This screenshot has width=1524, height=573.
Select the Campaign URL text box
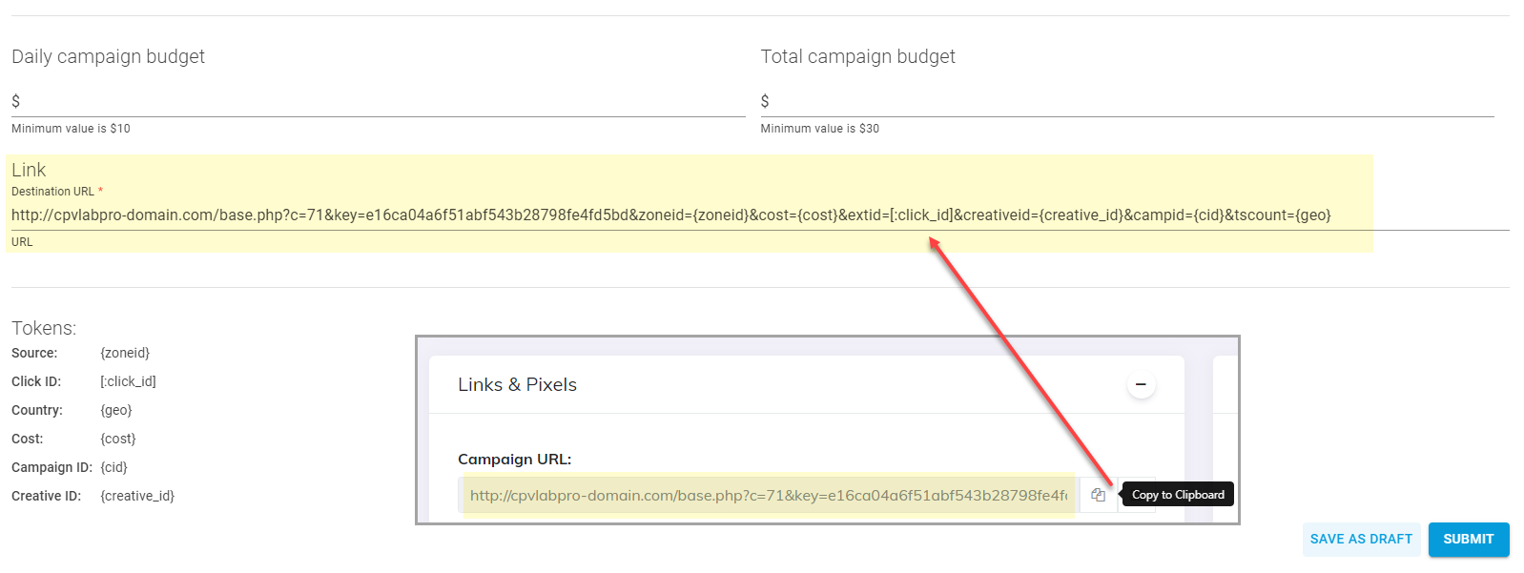768,495
